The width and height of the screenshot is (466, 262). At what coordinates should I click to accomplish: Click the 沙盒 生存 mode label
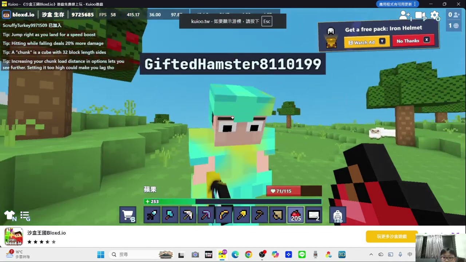(53, 15)
